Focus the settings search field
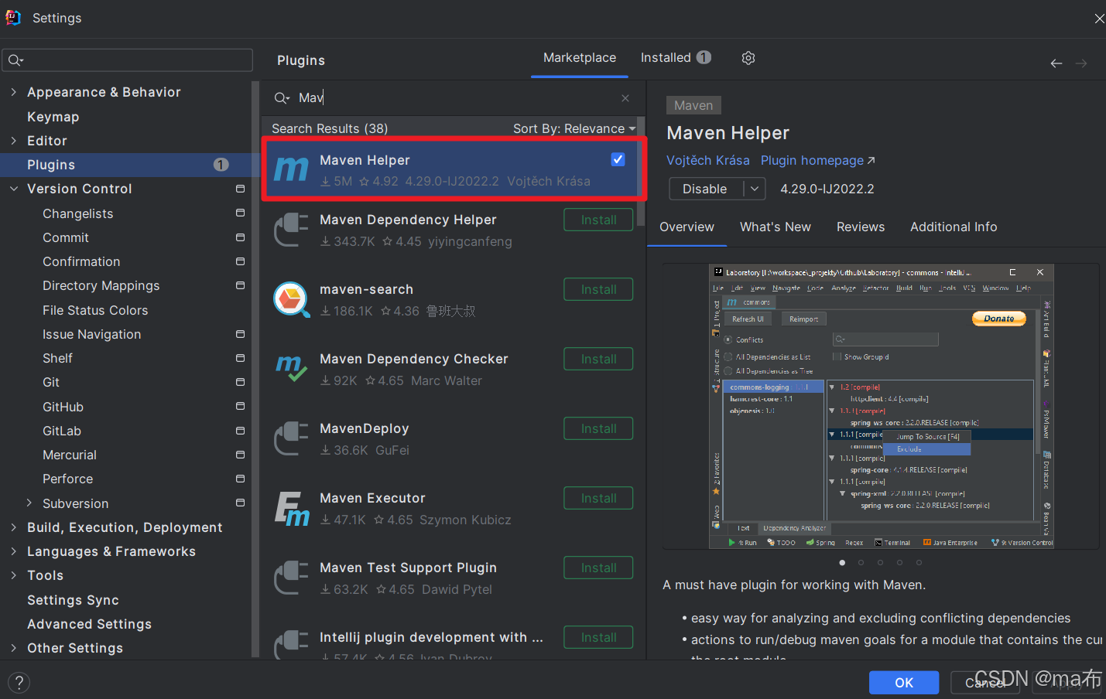This screenshot has width=1106, height=699. pyautogui.click(x=128, y=60)
